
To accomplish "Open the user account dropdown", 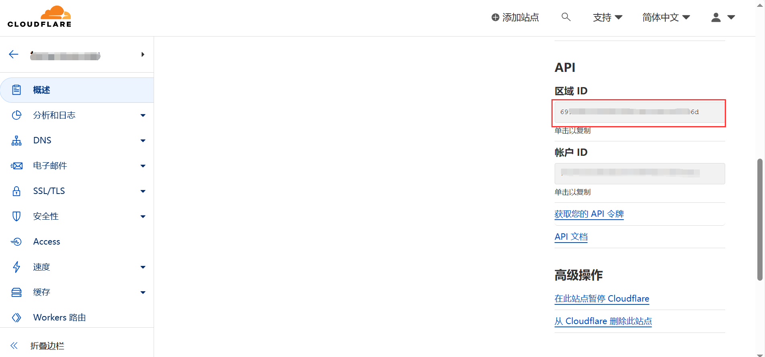I will coord(723,17).
